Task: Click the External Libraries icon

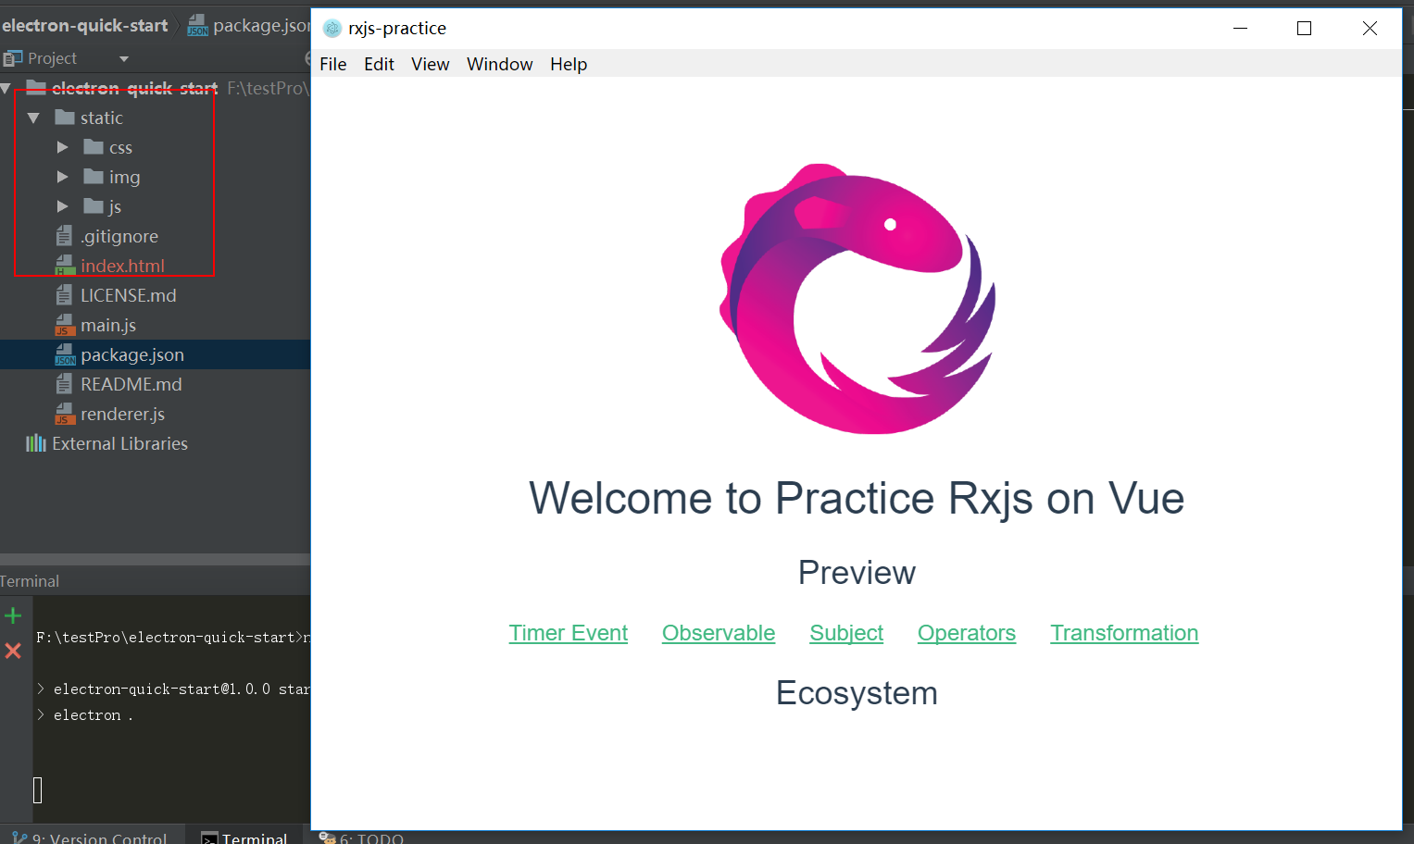Action: click(36, 443)
